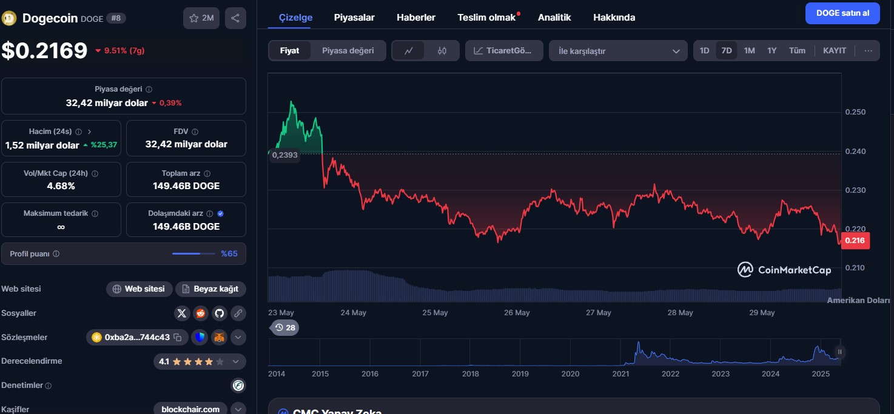Image resolution: width=894 pixels, height=414 pixels.
Task: Expand the 4.1 rating dropdown
Action: tap(236, 361)
